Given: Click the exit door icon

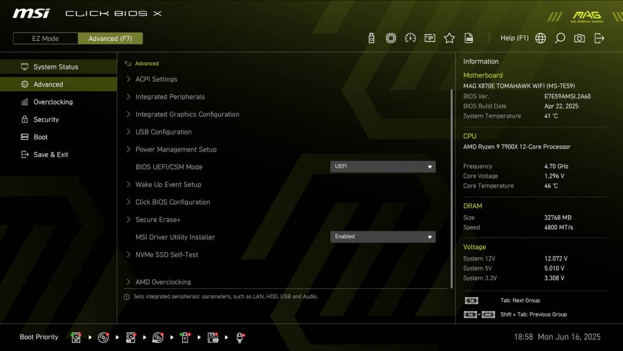Looking at the screenshot, I should click(x=599, y=38).
